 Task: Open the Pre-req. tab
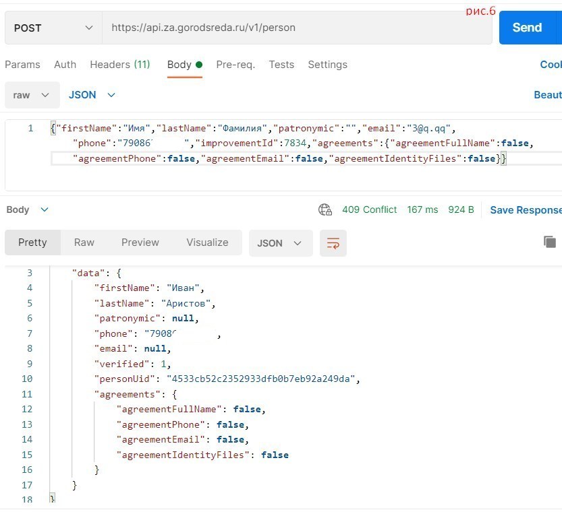(235, 65)
